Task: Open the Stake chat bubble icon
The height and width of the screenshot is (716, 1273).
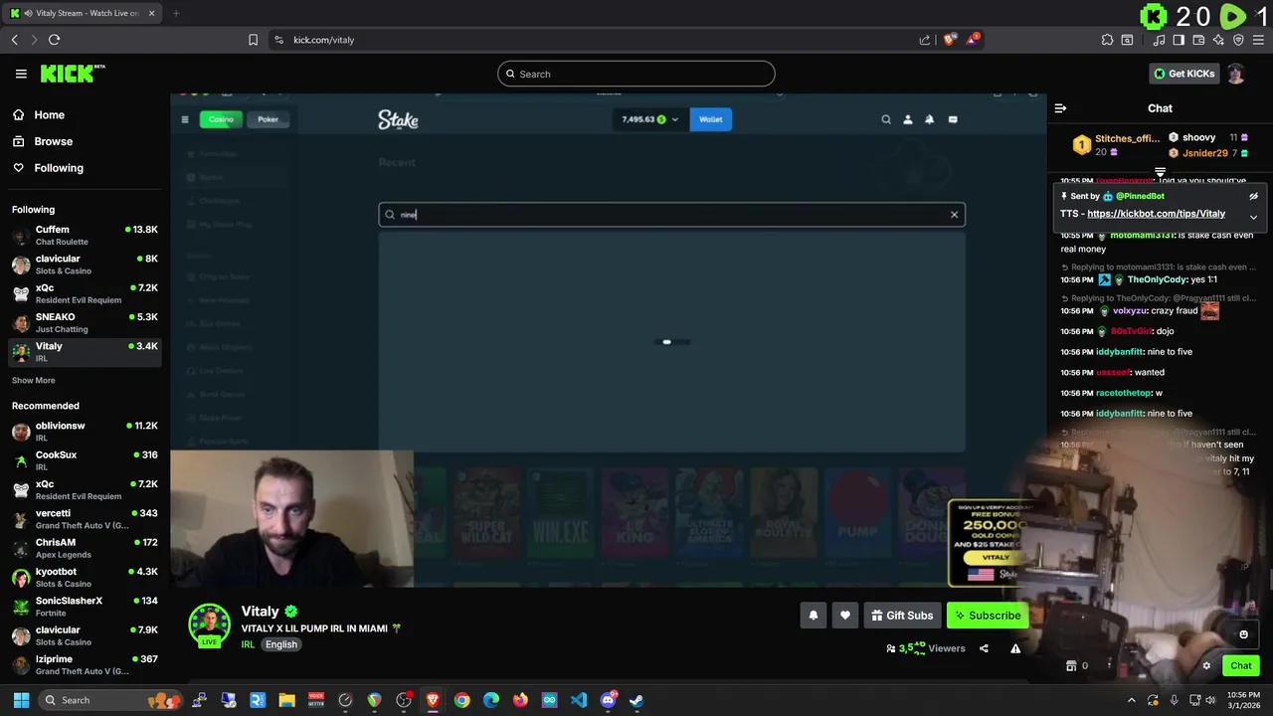Action: pyautogui.click(x=953, y=119)
